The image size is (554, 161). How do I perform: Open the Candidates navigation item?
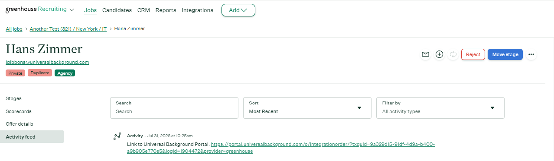pos(117,10)
